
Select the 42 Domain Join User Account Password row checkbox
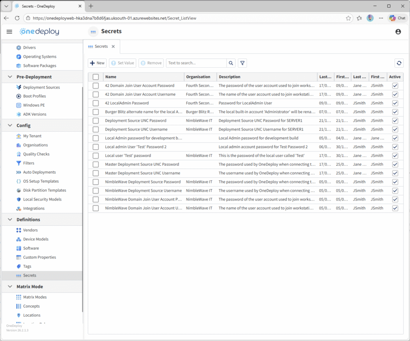coord(96,86)
